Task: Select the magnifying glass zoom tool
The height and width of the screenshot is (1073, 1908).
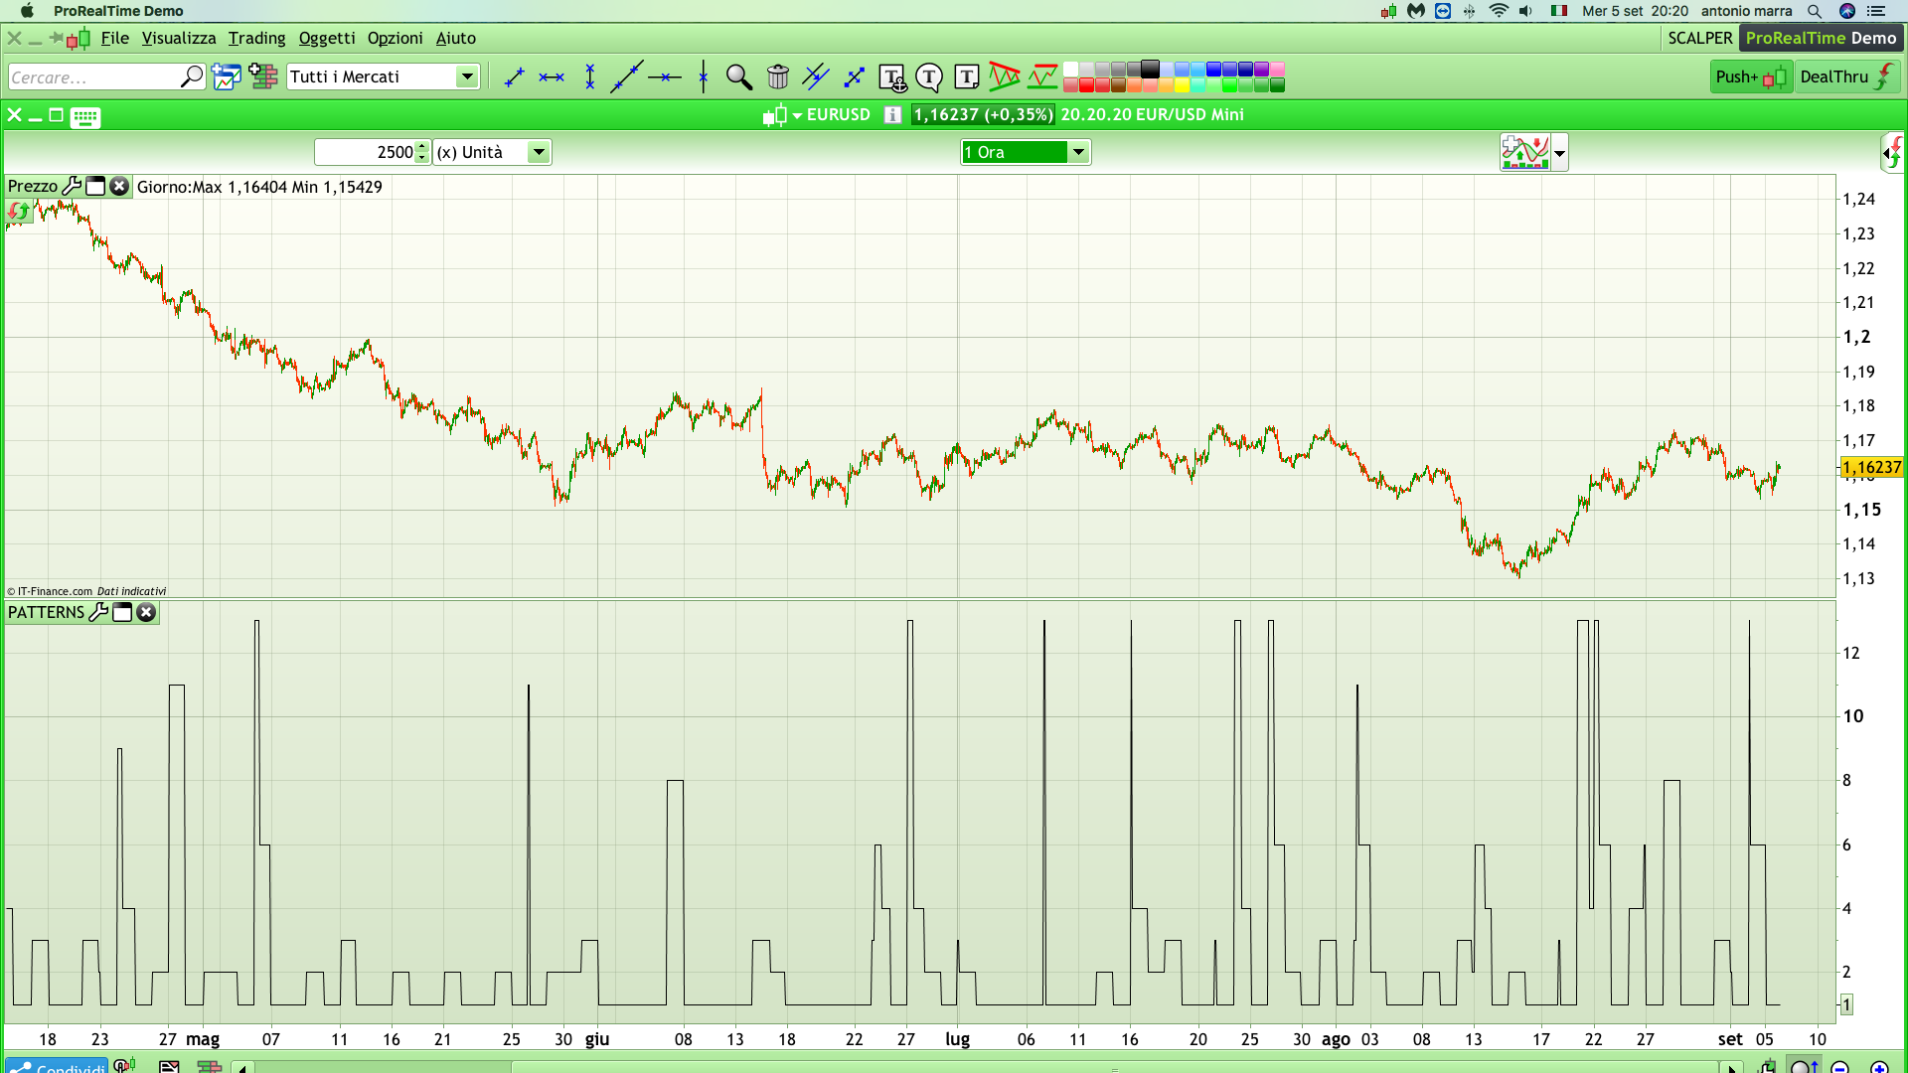Action: pos(738,77)
